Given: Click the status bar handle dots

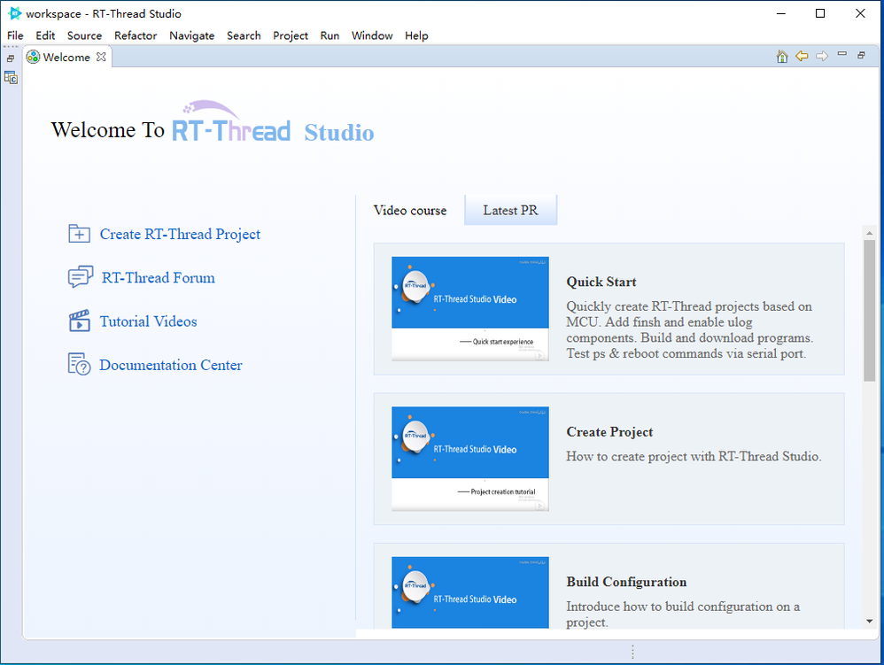Looking at the screenshot, I should point(632,652).
